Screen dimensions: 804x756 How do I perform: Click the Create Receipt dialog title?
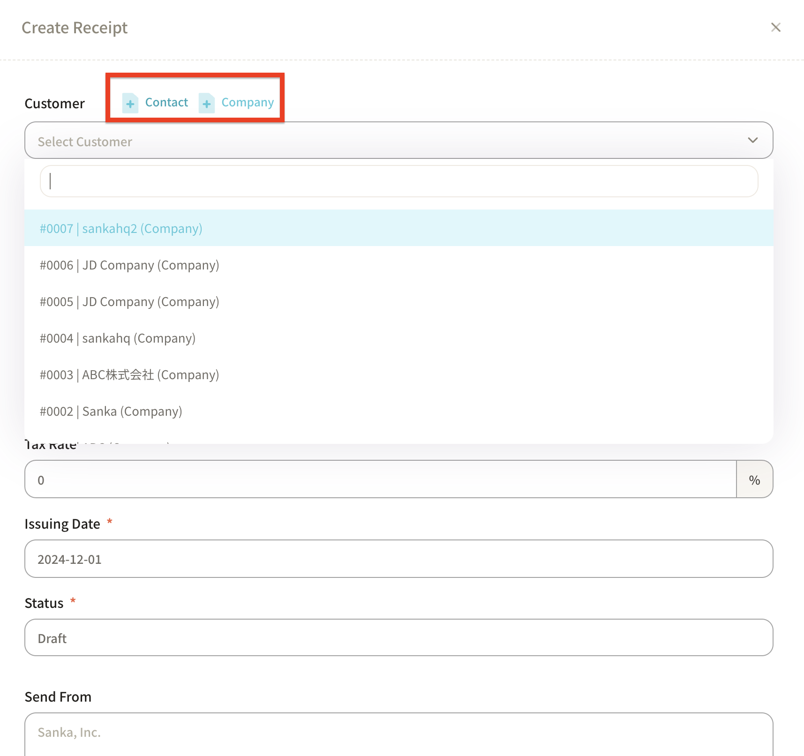[x=75, y=28]
